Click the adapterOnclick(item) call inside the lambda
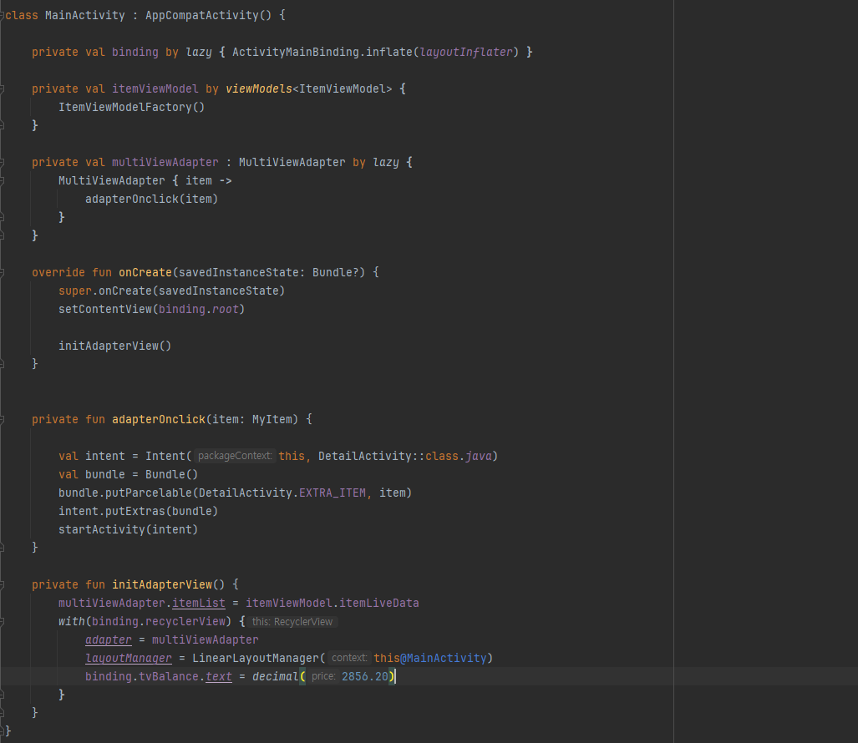The image size is (858, 743). coord(151,199)
